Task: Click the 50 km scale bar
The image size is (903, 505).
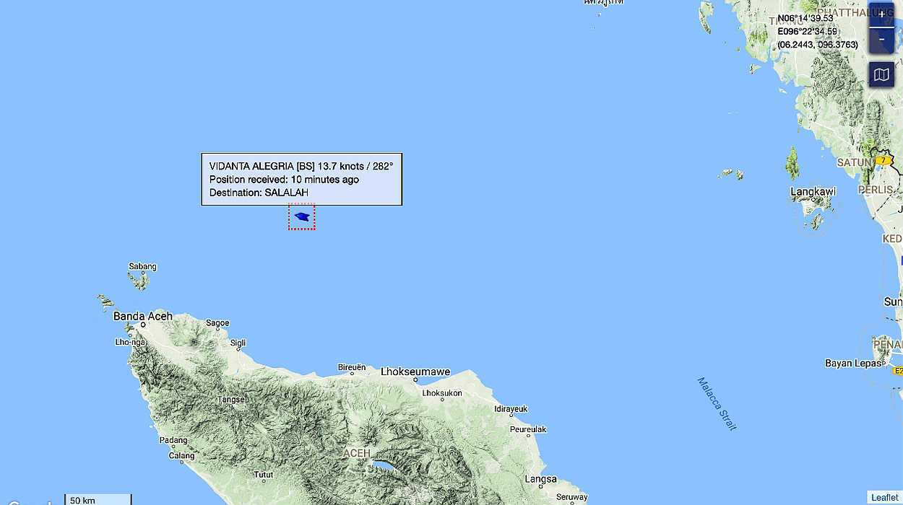Action: [98, 499]
